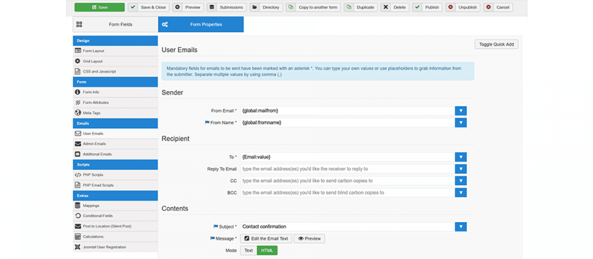Open Reply To Email placeholder dropdown
Screen dimensions: 593x259
click(461, 169)
